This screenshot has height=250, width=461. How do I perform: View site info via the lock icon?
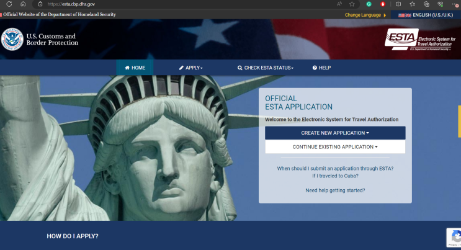[x=40, y=4]
